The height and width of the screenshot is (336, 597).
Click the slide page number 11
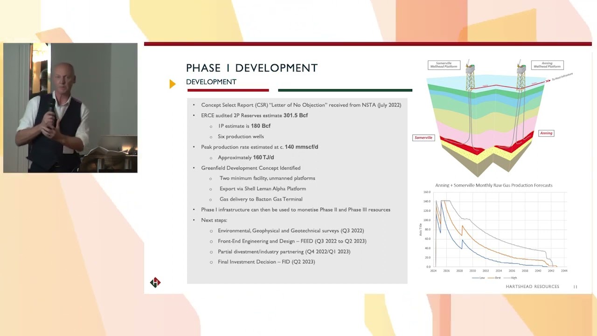[x=575, y=287]
